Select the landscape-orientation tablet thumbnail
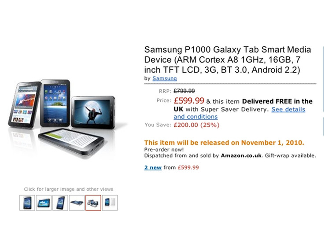Viewport: 325px width, 244px height. tap(44, 203)
